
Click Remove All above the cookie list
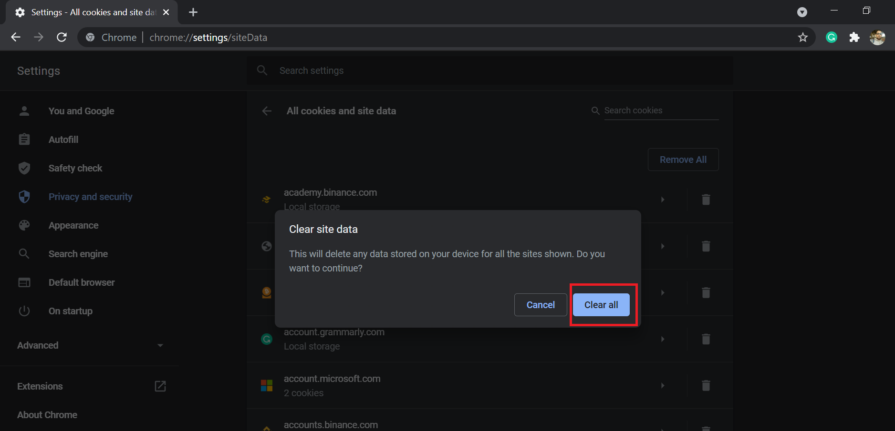(x=683, y=159)
